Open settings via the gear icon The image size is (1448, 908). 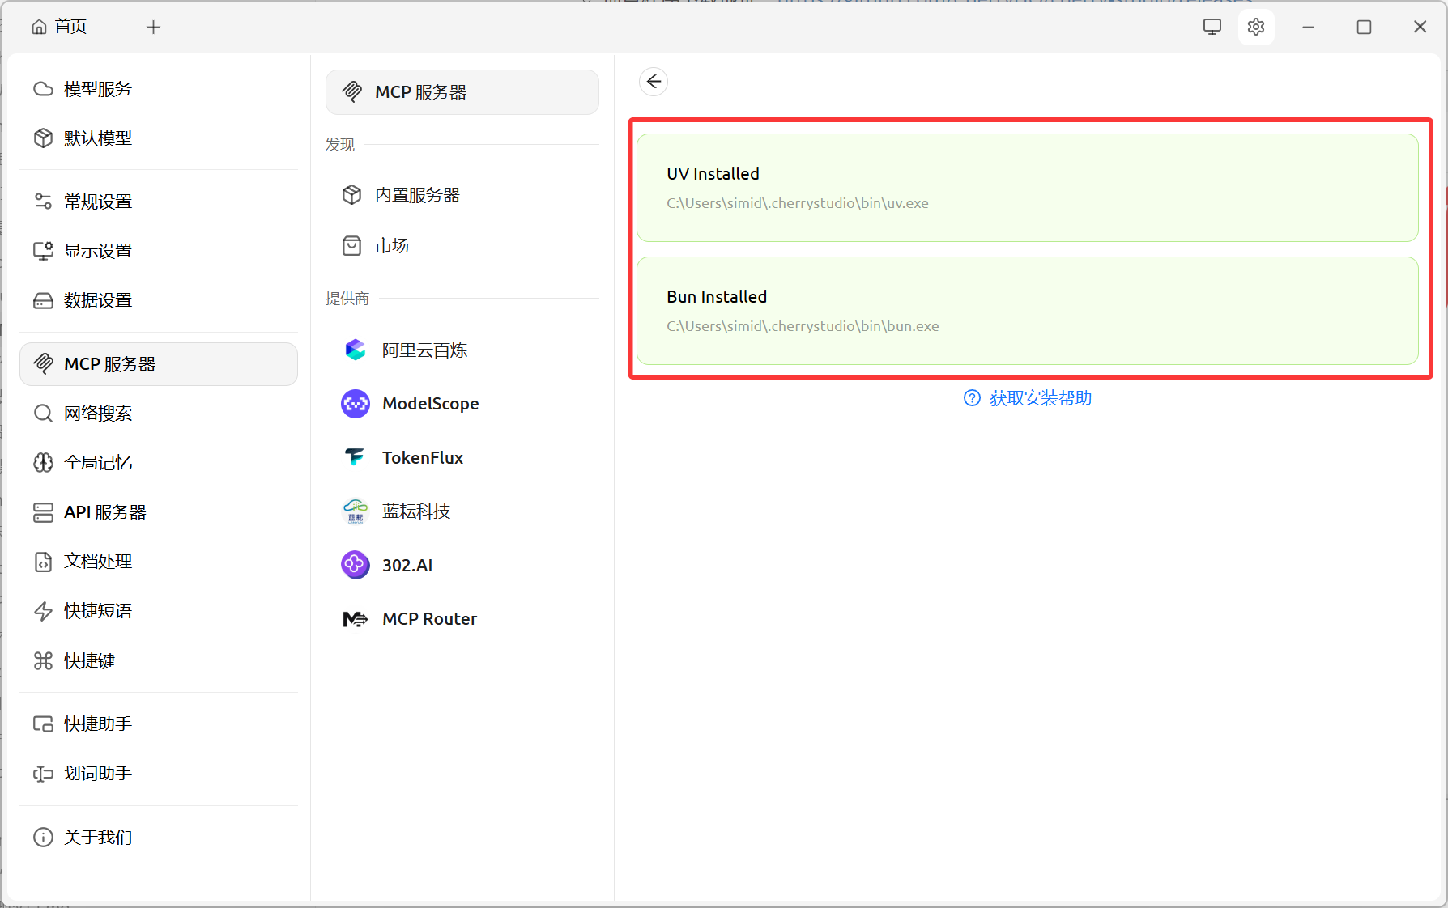coord(1255,28)
